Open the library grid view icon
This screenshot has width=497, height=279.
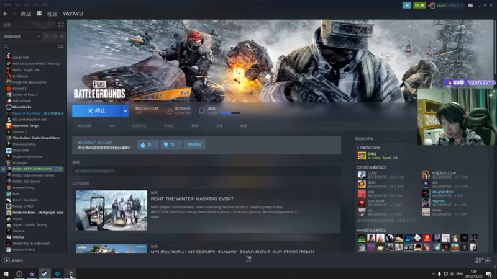[60, 25]
